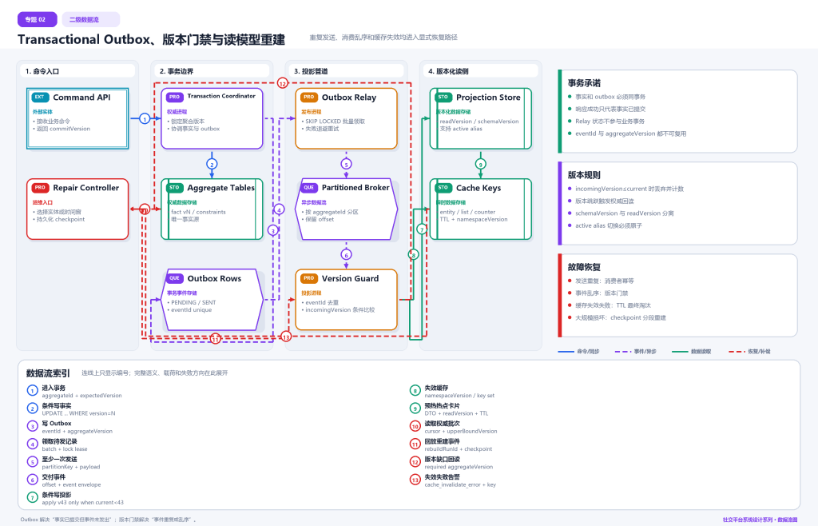This screenshot has height=526, width=818.
Task: Click the text 'PENDING / SENT' in Outbox Rows
Action: coord(193,302)
